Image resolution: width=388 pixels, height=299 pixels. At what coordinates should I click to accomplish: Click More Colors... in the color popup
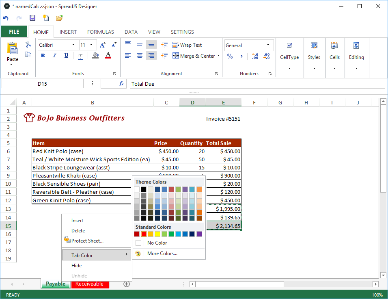pyautogui.click(x=162, y=253)
